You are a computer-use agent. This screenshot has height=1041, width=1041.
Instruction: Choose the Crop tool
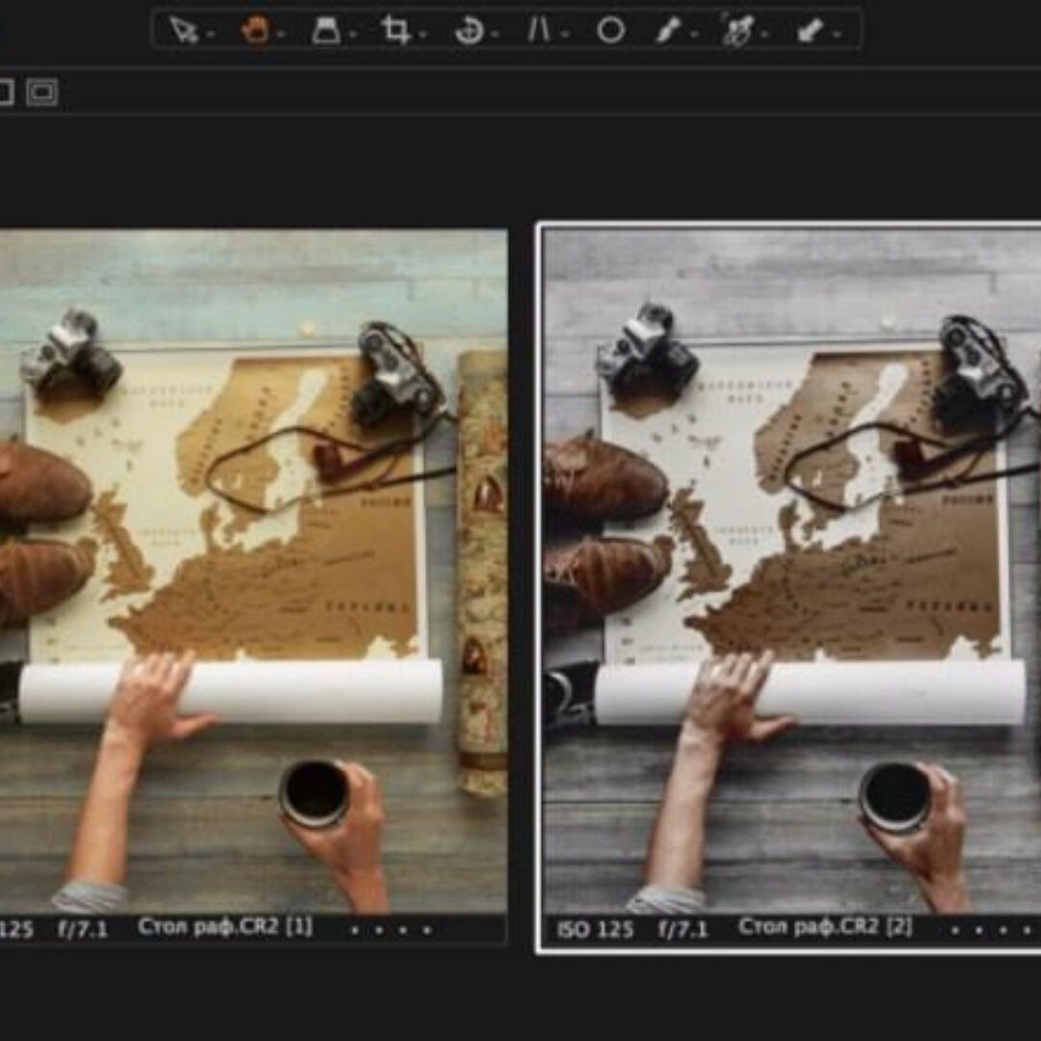click(394, 30)
